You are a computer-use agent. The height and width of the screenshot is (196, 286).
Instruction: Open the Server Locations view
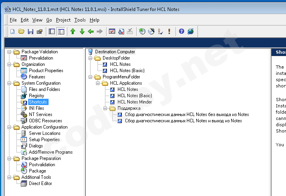45,133
